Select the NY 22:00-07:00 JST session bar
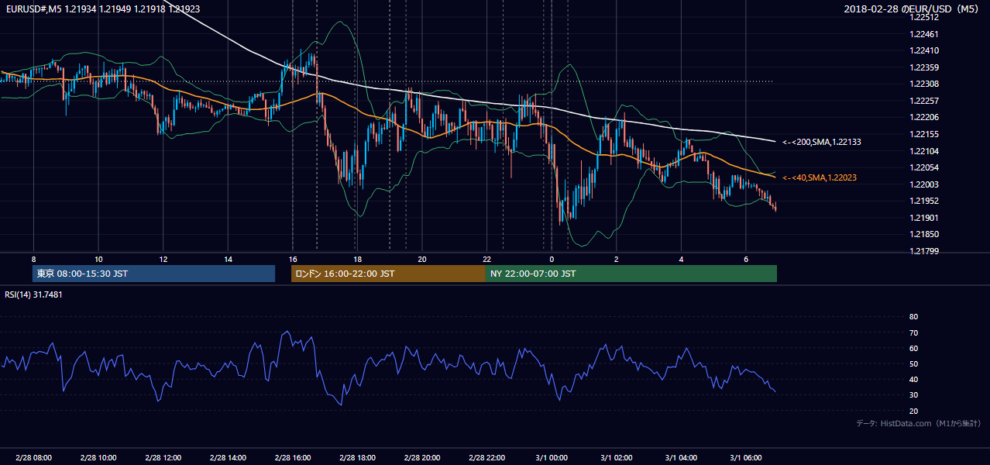This screenshot has height=465, width=990. pos(631,274)
